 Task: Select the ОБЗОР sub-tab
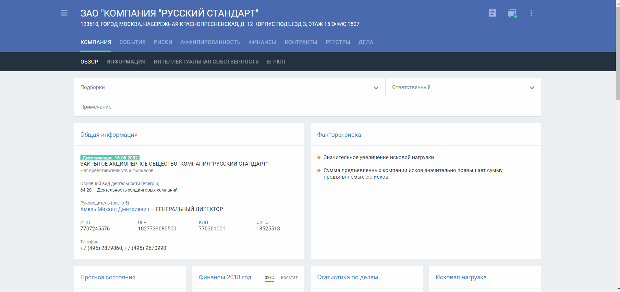click(89, 62)
